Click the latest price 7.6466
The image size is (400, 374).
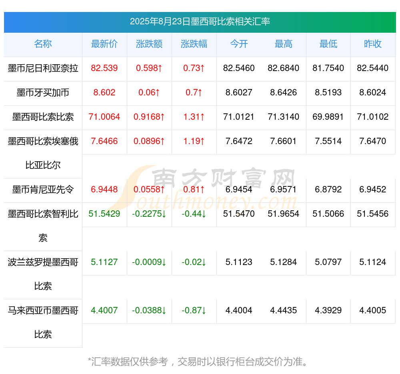click(104, 141)
